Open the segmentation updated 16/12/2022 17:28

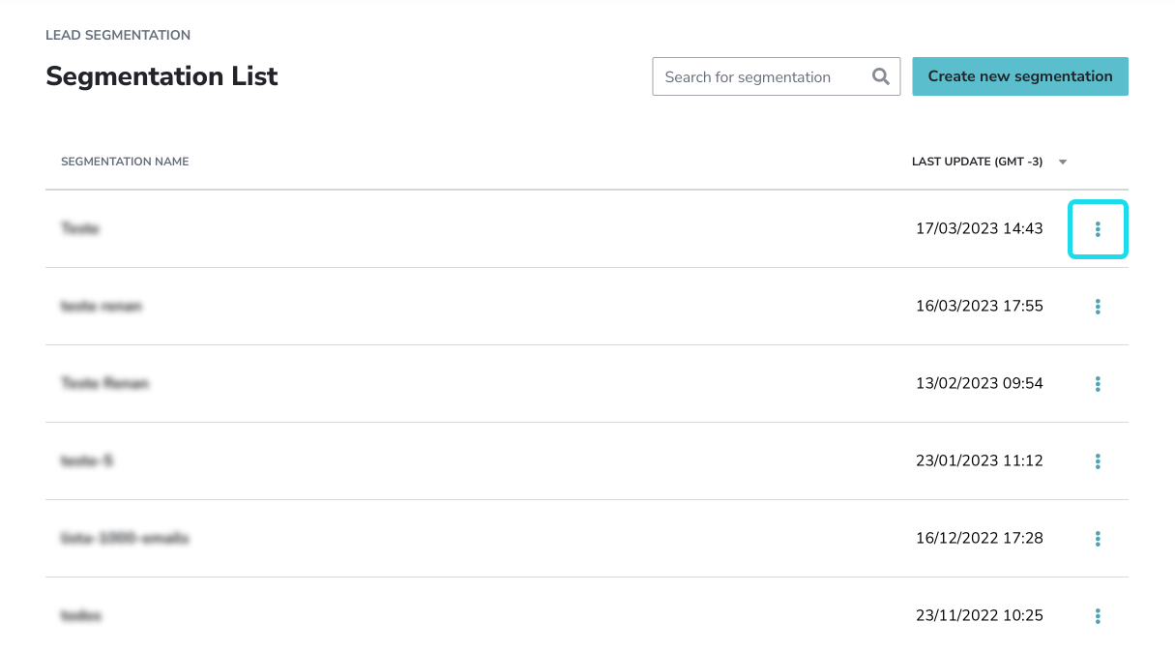click(x=125, y=539)
